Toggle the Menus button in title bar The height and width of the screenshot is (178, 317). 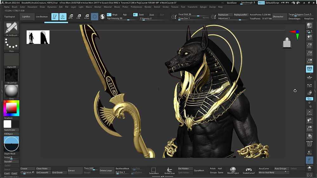pyautogui.click(x=261, y=3)
